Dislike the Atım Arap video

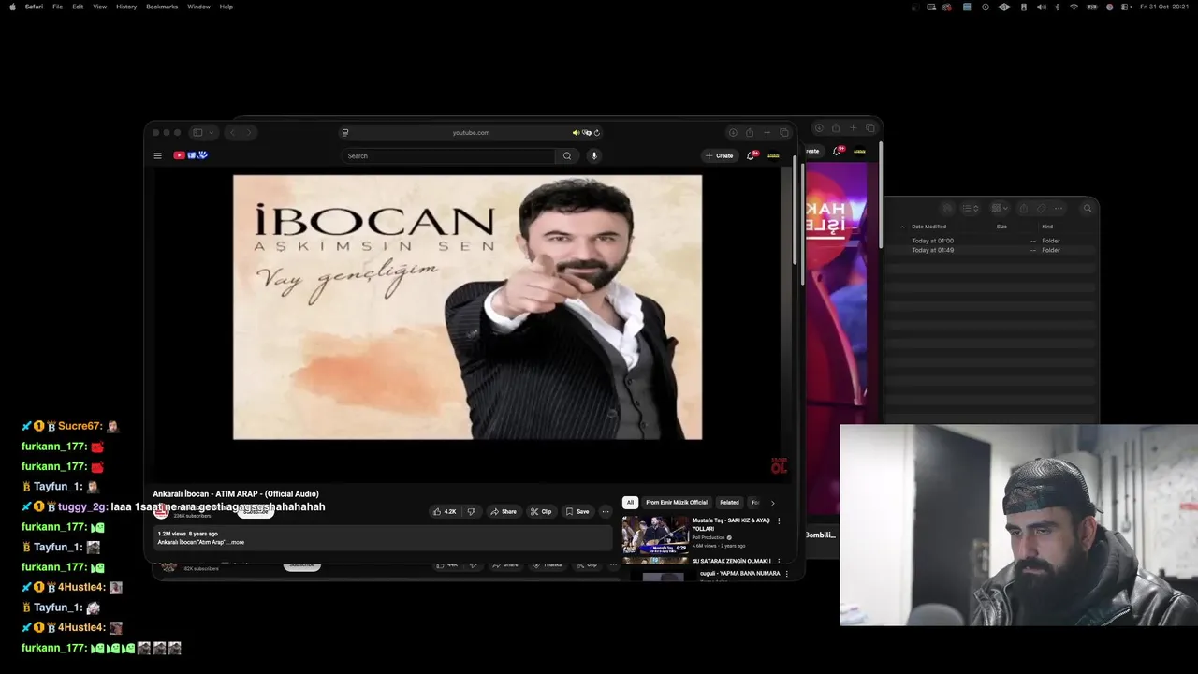[x=471, y=512]
